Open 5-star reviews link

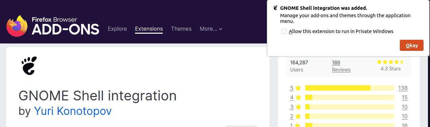pyautogui.click(x=295, y=88)
